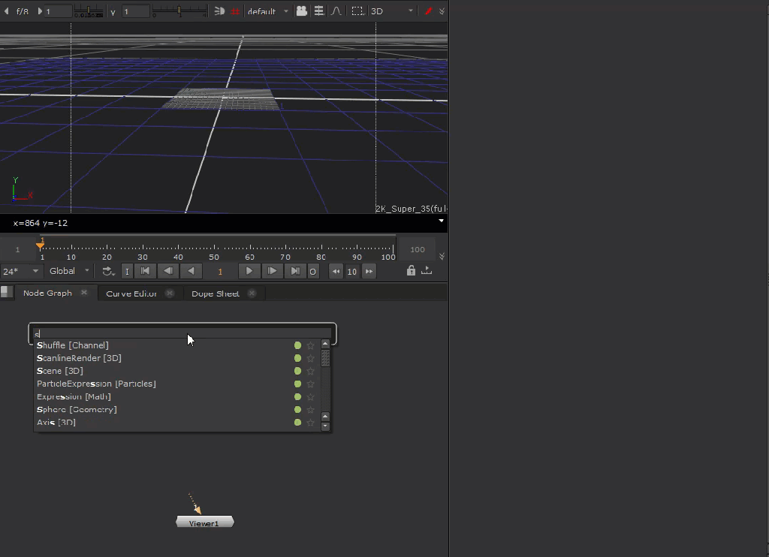Click the camera lock icon in viewer toolbar

pyautogui.click(x=301, y=11)
